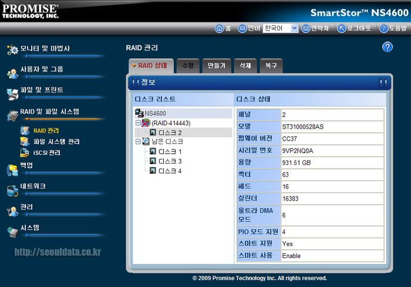Open the 한국어 language dropdown
The width and height of the screenshot is (411, 287).
coord(281,28)
